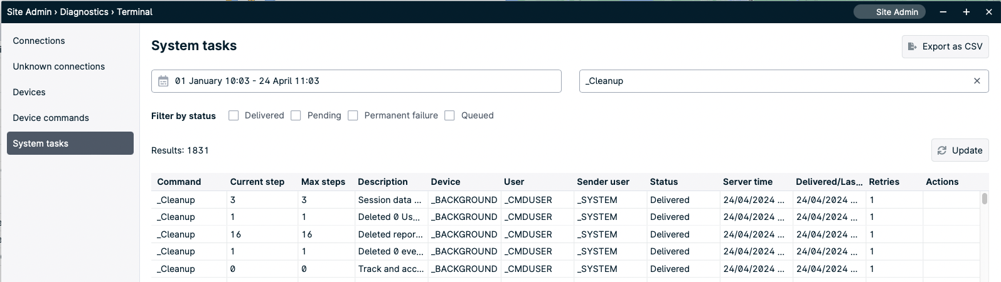Enable the Pending status filter

tap(296, 115)
